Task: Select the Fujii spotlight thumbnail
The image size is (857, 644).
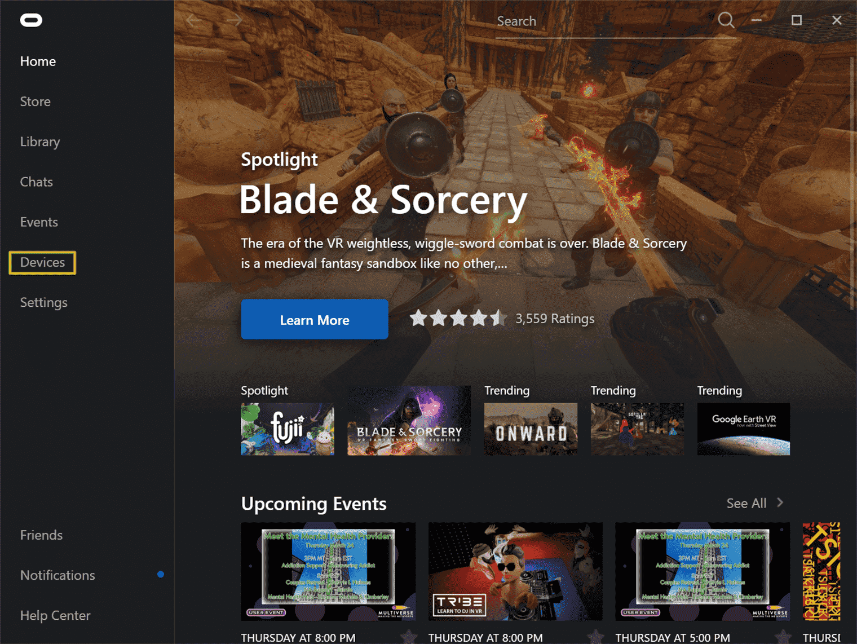Action: (288, 429)
